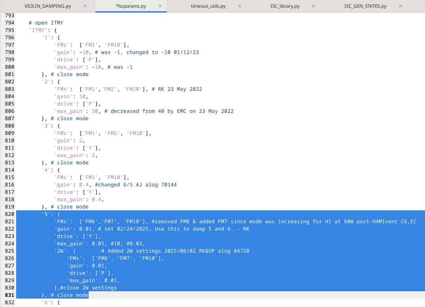Click the '2': { mode key
This screenshot has height=307, width=425.
pyautogui.click(x=46, y=82)
